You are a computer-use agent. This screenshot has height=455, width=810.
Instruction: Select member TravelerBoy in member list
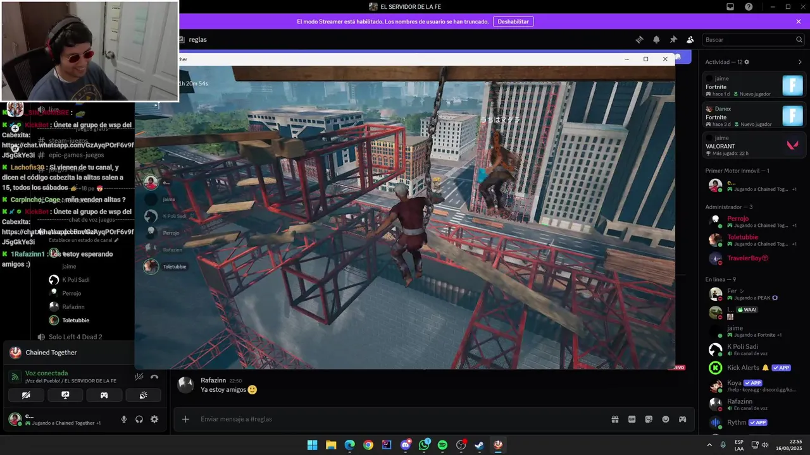754,258
